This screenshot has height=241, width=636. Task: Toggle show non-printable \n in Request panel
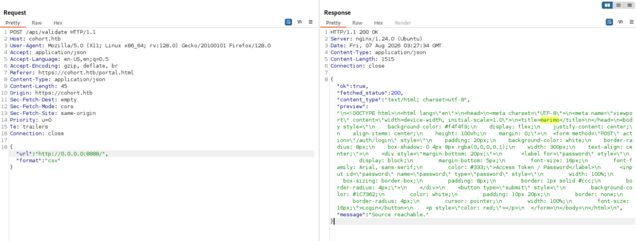(299, 22)
